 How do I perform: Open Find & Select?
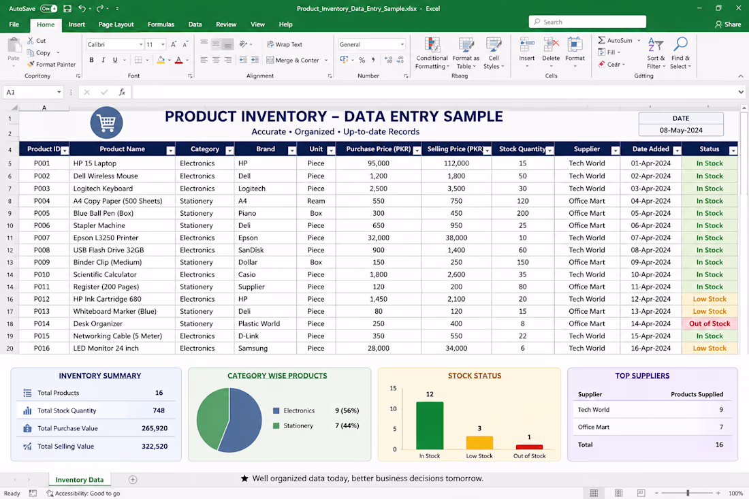[680, 53]
